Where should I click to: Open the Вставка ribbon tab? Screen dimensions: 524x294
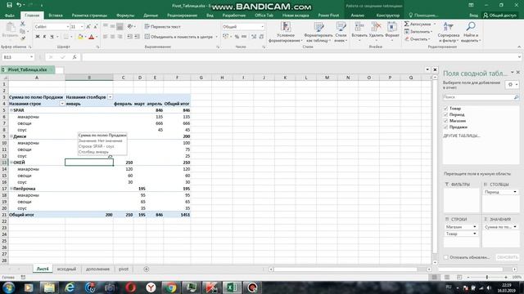tap(56, 16)
